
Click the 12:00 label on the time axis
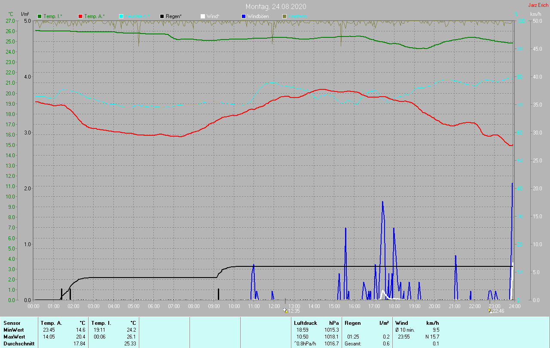pyautogui.click(x=274, y=306)
